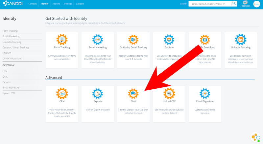The width and height of the screenshot is (263, 144).
Task: Select CANDDi Download in the sidebar
Action: tap(12, 59)
